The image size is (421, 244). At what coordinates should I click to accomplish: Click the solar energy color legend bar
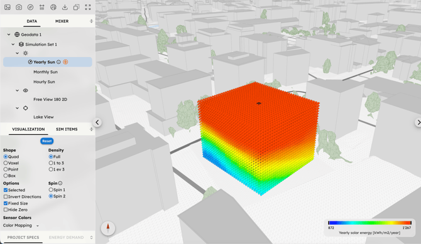pos(369,223)
